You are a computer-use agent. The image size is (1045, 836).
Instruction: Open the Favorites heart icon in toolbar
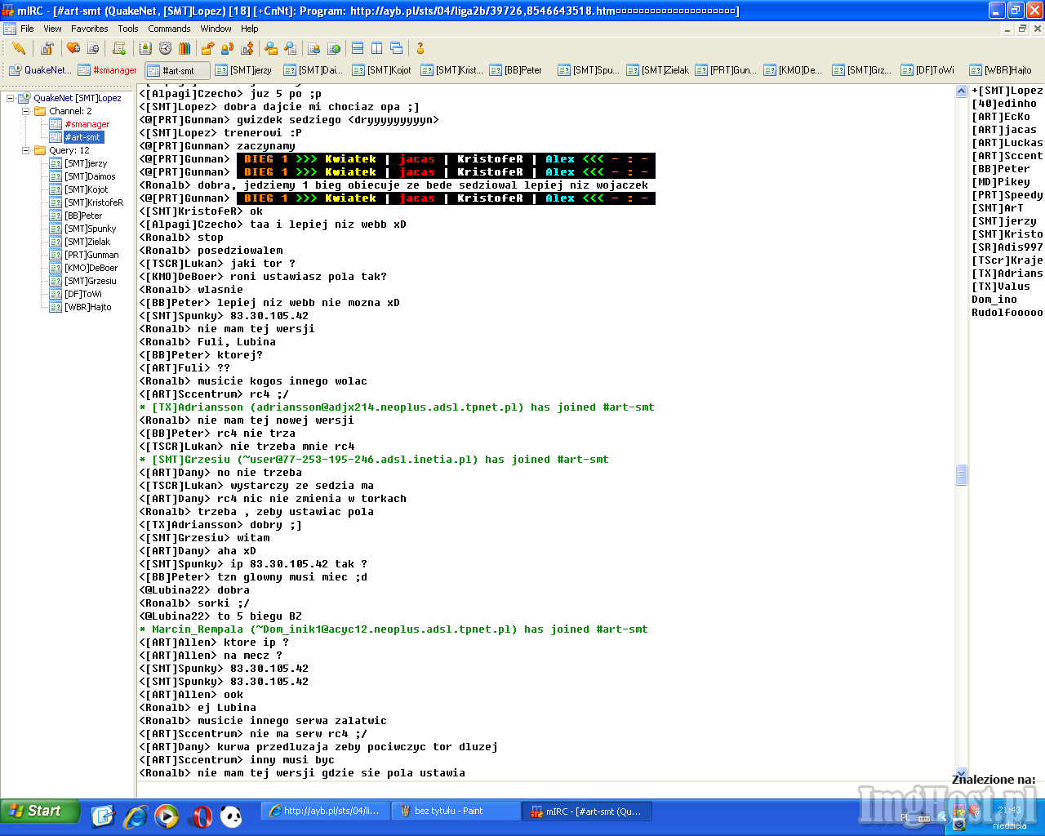coord(73,48)
